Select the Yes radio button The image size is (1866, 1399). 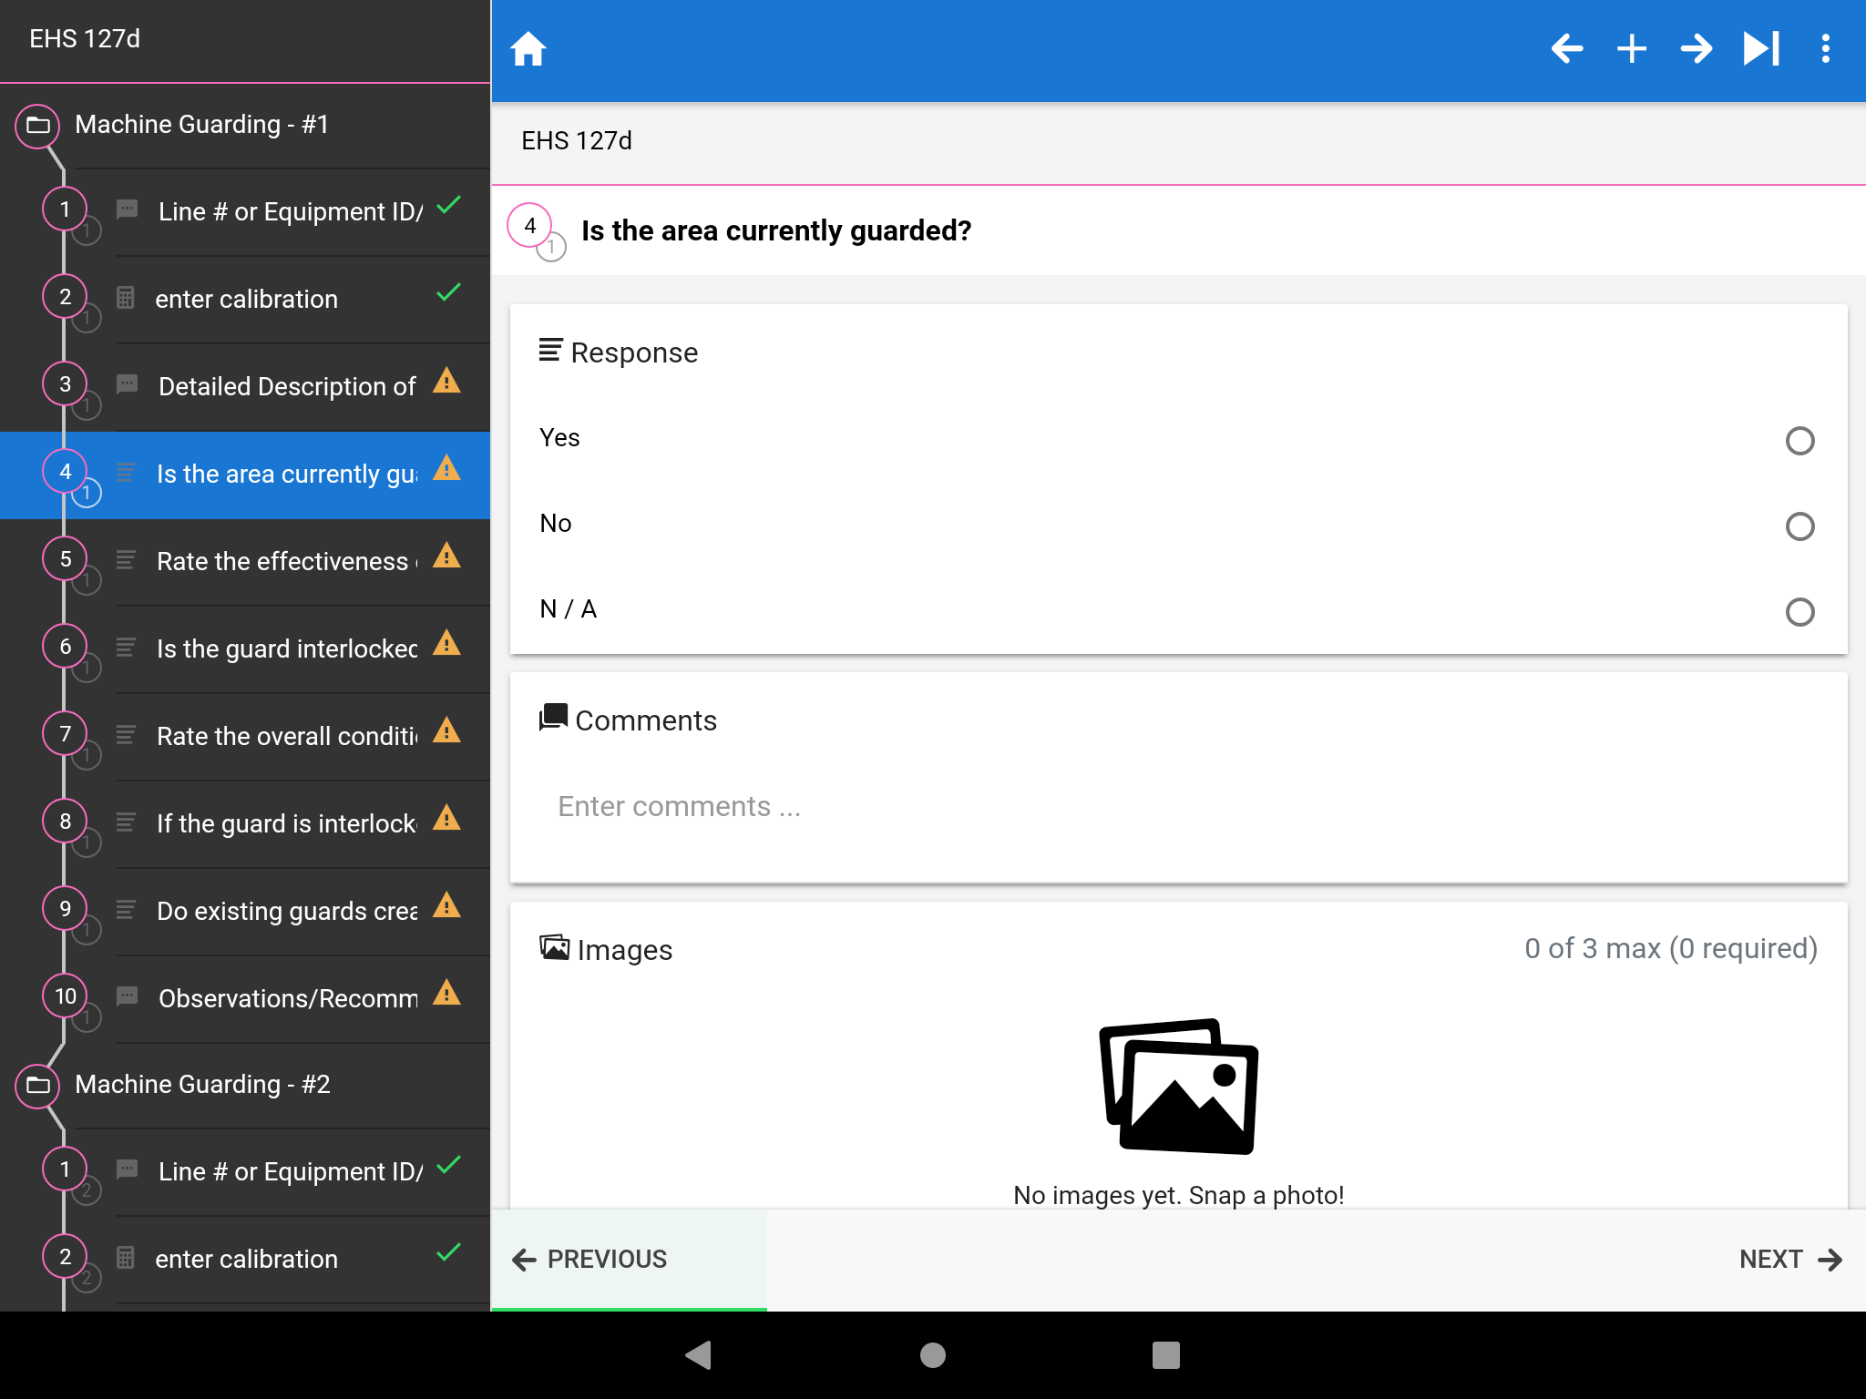pyautogui.click(x=1799, y=441)
